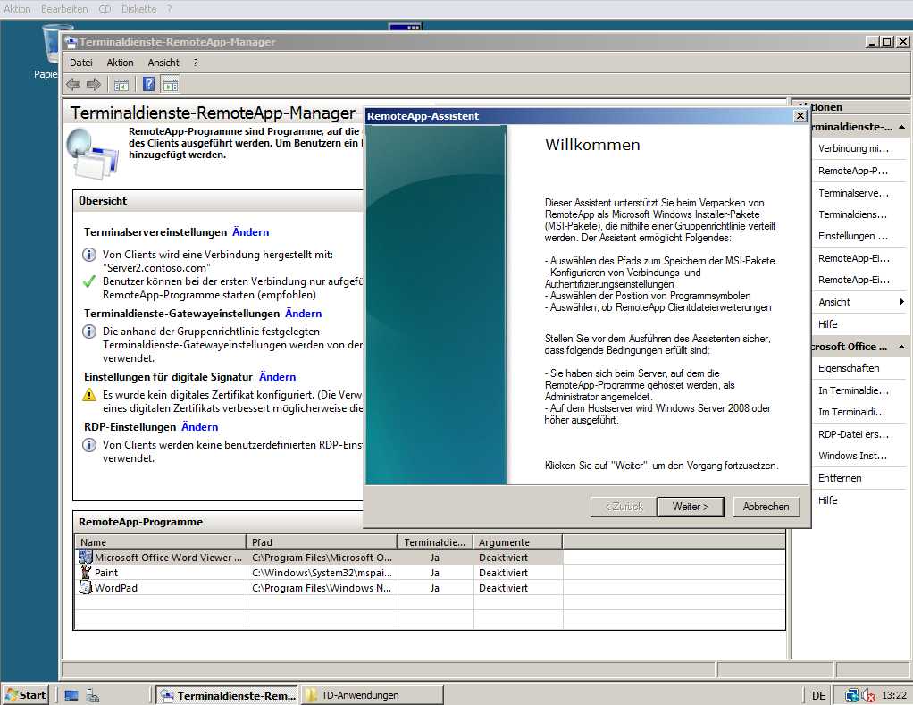Click C:\Program Files\Windows N... path cell

322,587
